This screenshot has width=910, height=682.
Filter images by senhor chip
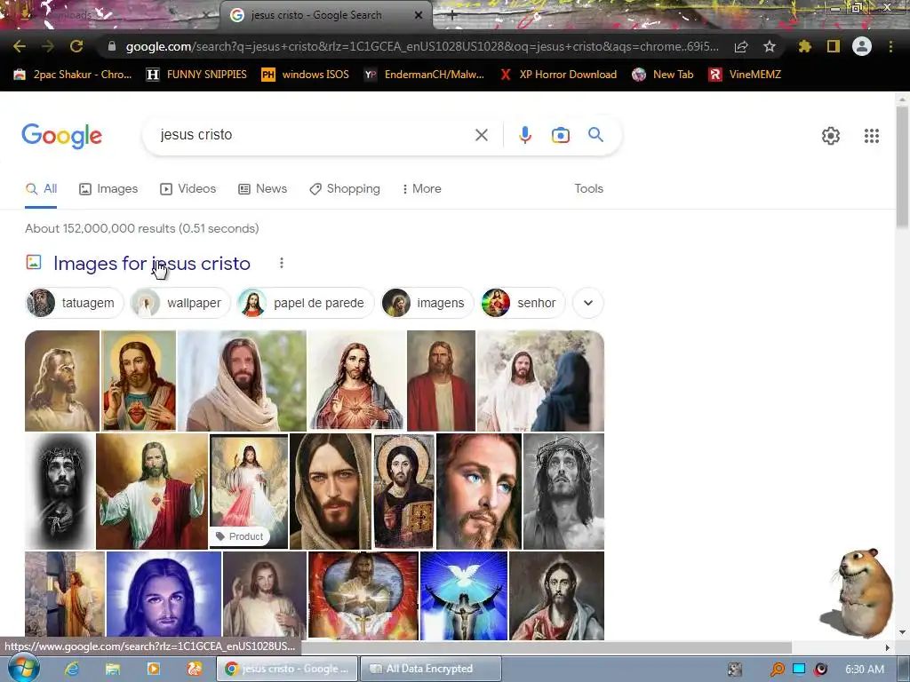click(x=523, y=303)
